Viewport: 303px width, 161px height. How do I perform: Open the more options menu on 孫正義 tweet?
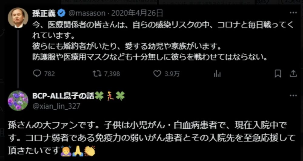pos(293,13)
